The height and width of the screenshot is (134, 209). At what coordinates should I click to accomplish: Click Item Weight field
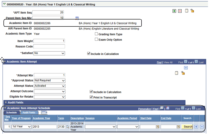(x=49, y=41)
